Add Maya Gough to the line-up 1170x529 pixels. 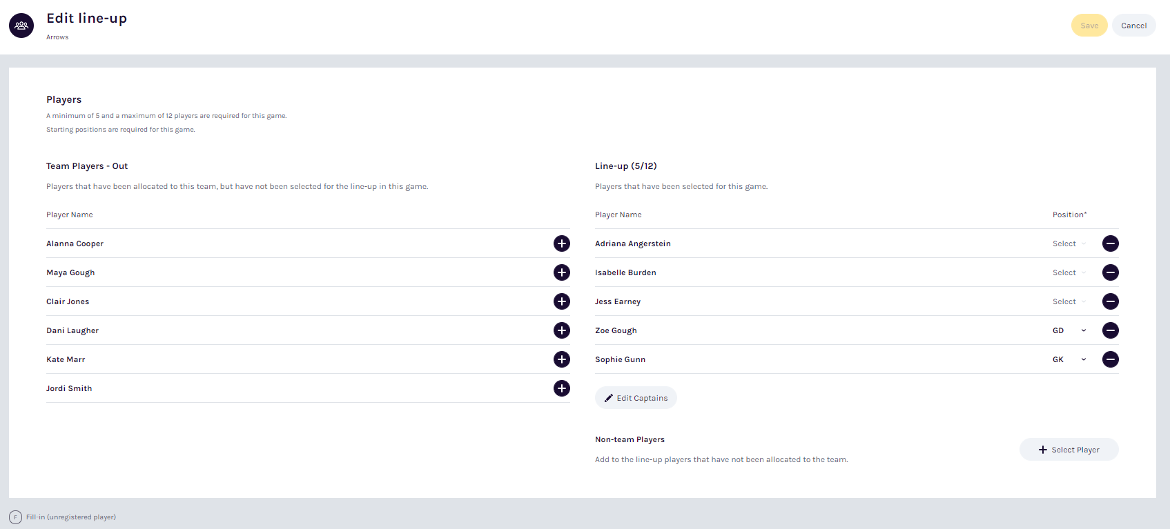click(x=562, y=272)
